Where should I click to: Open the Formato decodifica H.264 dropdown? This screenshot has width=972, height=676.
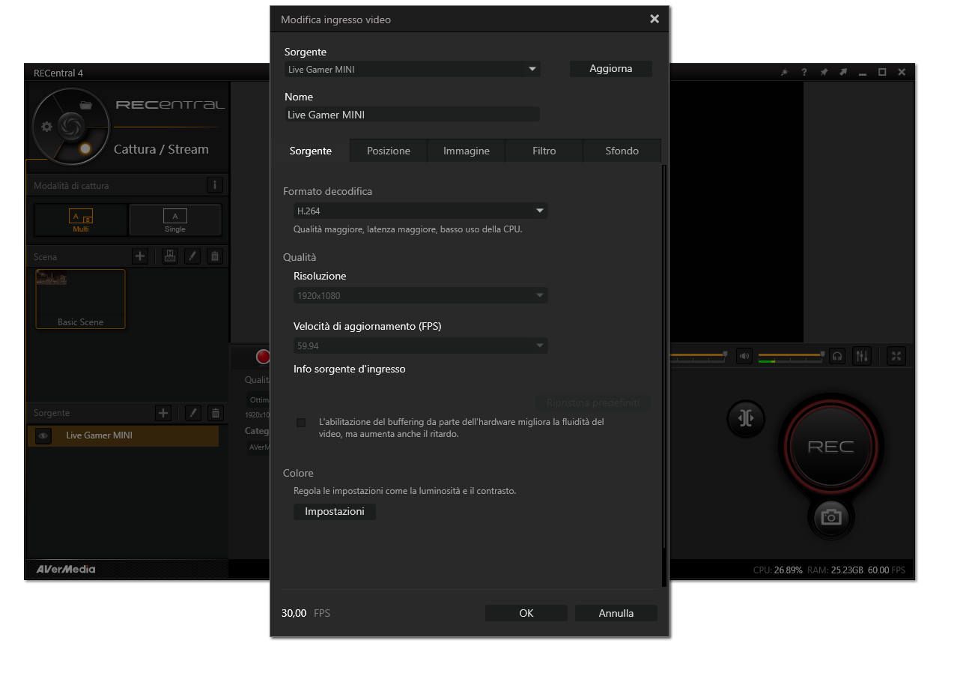click(x=420, y=211)
